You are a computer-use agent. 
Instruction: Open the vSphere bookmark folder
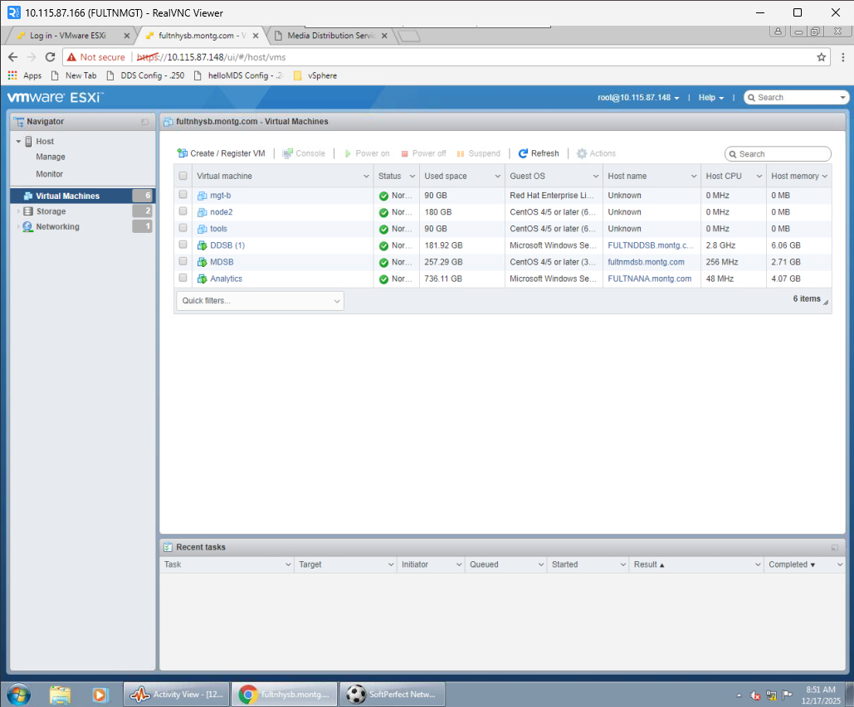(x=315, y=75)
